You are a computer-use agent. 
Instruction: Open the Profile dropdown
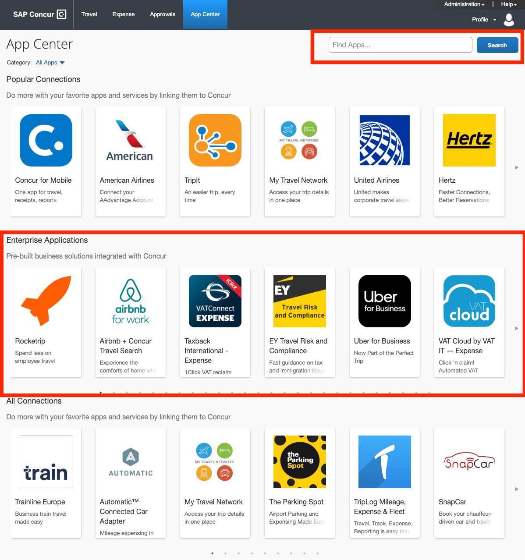(x=484, y=20)
